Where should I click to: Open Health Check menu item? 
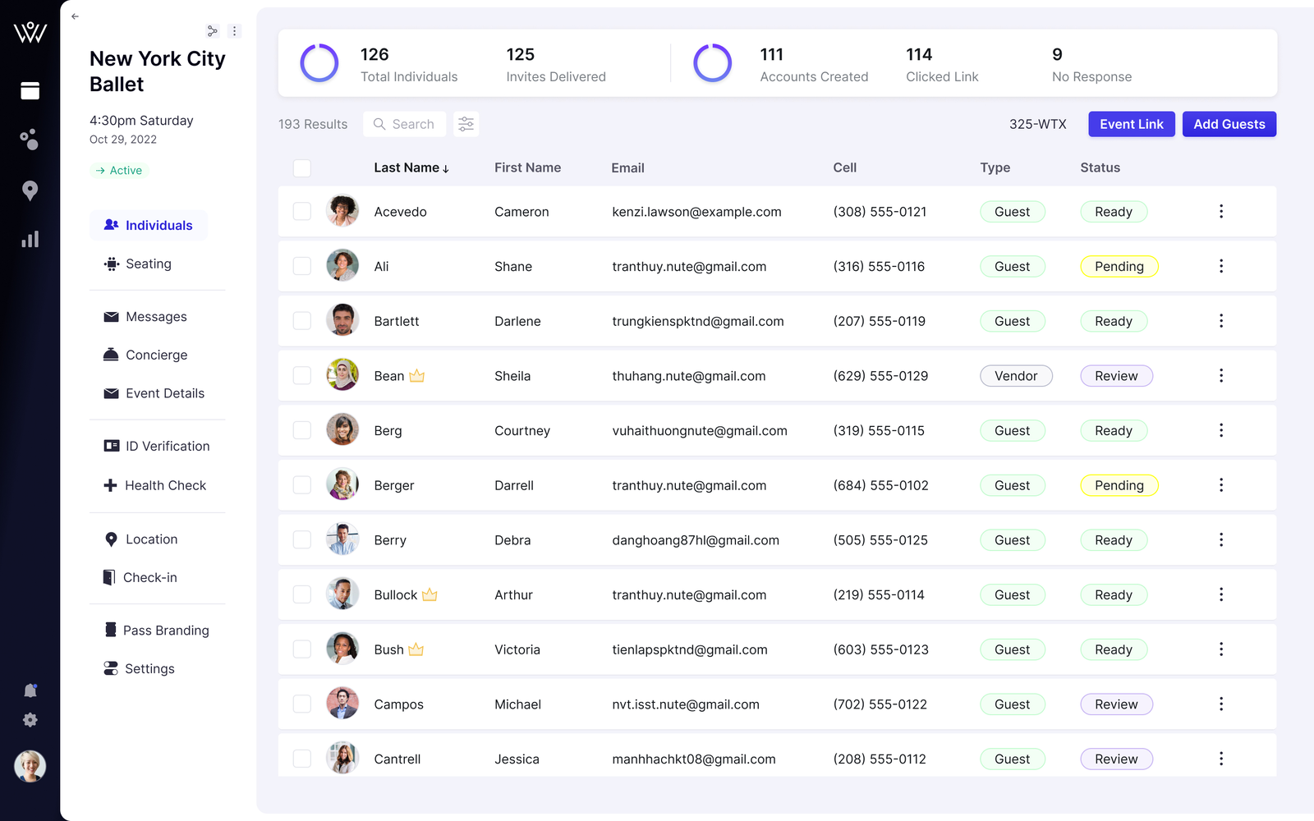[154, 485]
